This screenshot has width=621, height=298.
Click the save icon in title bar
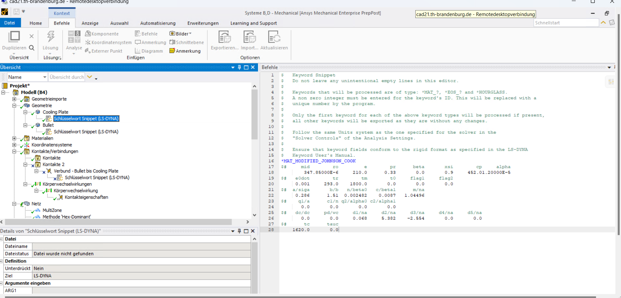(x=16, y=12)
